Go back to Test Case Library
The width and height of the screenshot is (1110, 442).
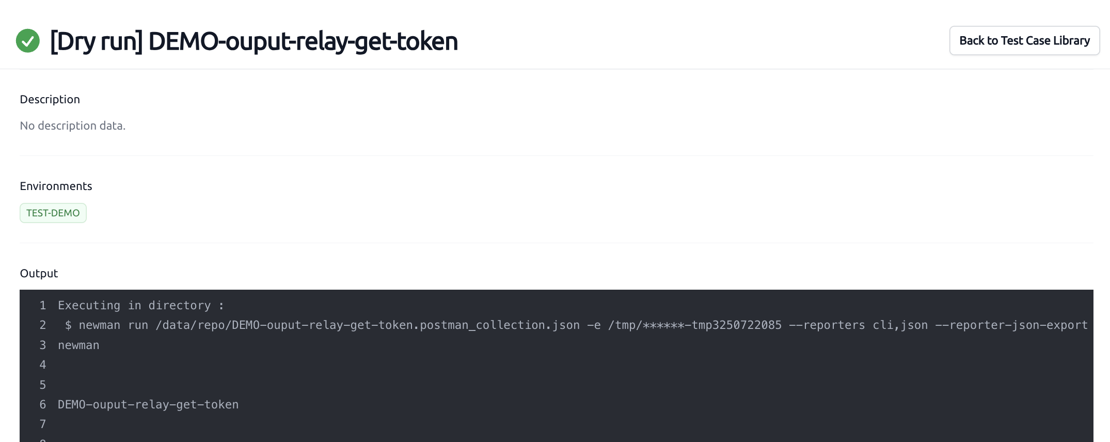coord(1024,41)
